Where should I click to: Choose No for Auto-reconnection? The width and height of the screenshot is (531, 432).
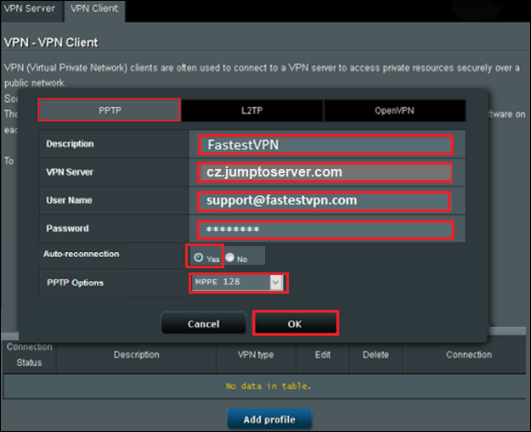[x=230, y=257]
